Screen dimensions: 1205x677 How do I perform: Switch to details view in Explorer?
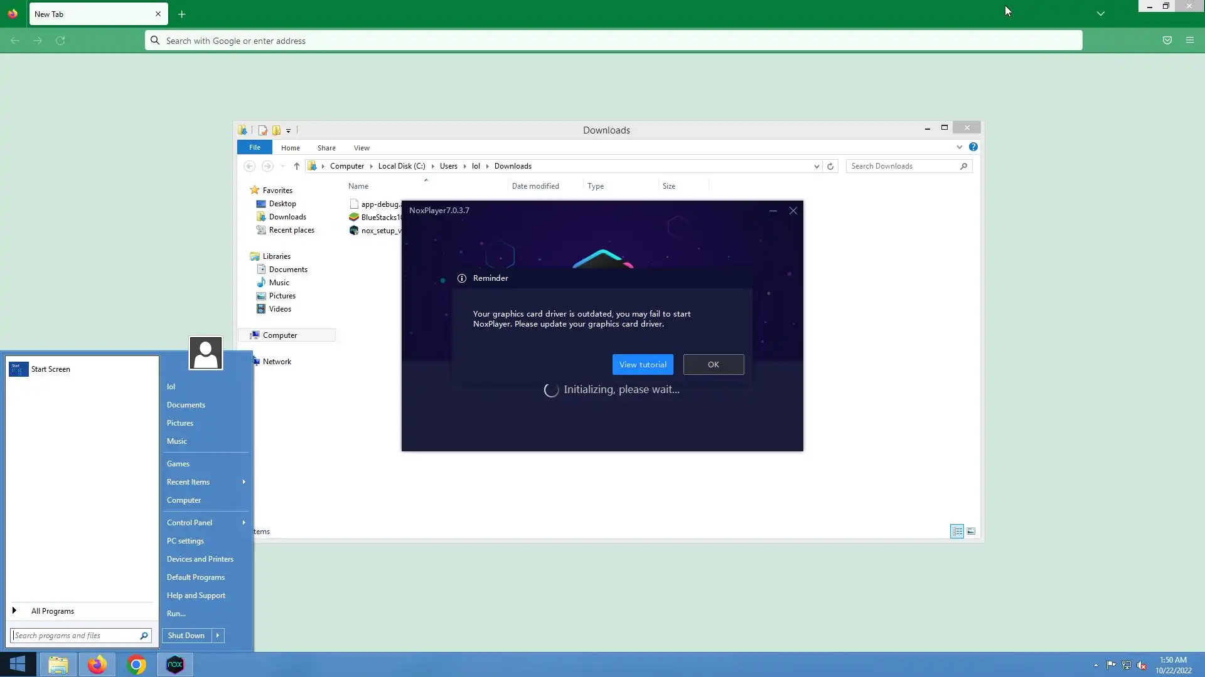click(956, 531)
